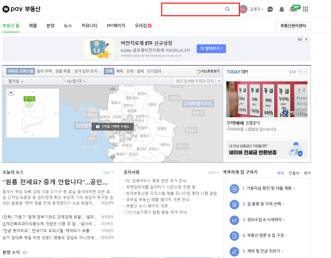Switch to 전월세 guide tab
The height and width of the screenshot is (258, 331).
[x=294, y=173]
